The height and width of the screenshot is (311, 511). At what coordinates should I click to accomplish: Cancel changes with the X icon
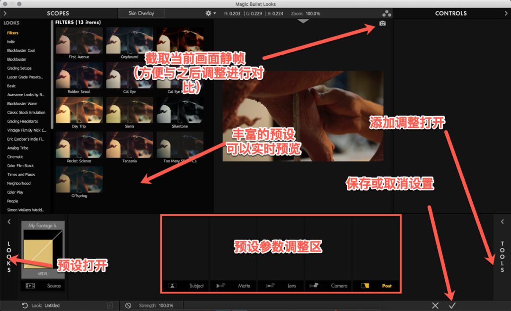pyautogui.click(x=435, y=305)
